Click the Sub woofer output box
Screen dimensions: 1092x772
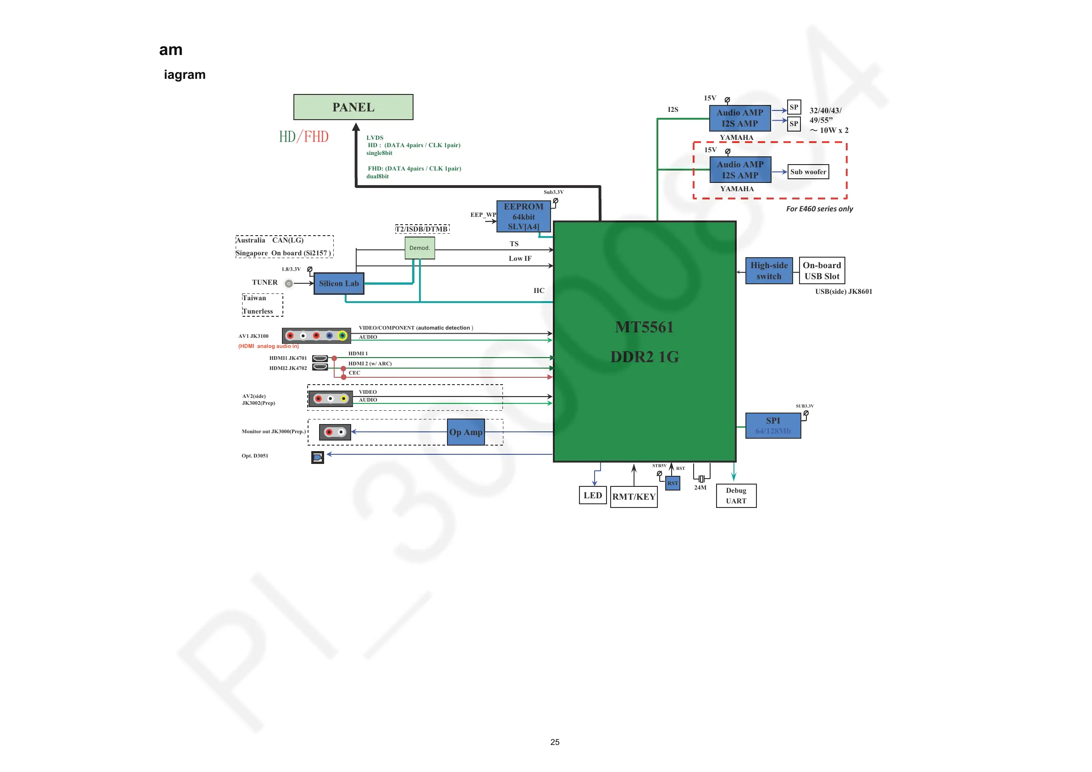point(808,172)
